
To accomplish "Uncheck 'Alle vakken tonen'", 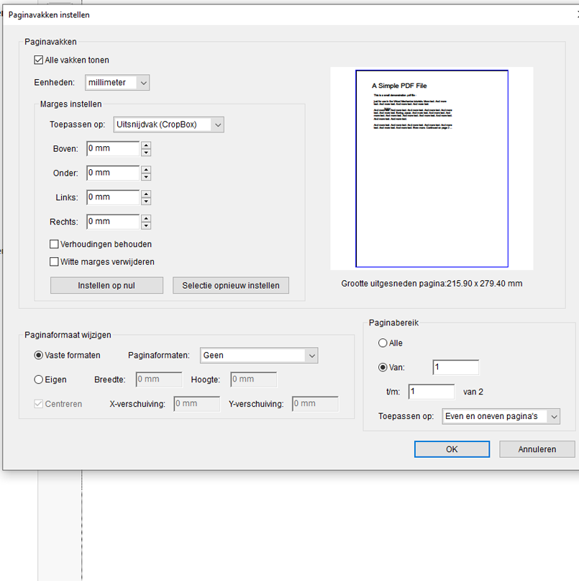I will pos(38,60).
